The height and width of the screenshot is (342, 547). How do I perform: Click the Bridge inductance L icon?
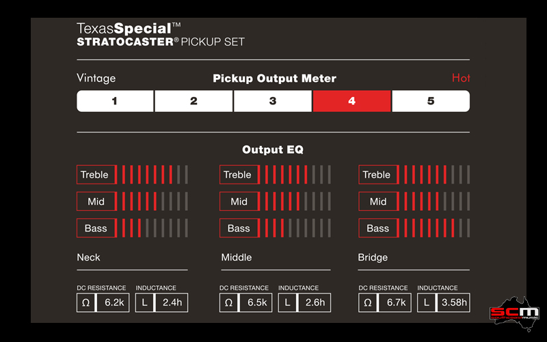426,302
